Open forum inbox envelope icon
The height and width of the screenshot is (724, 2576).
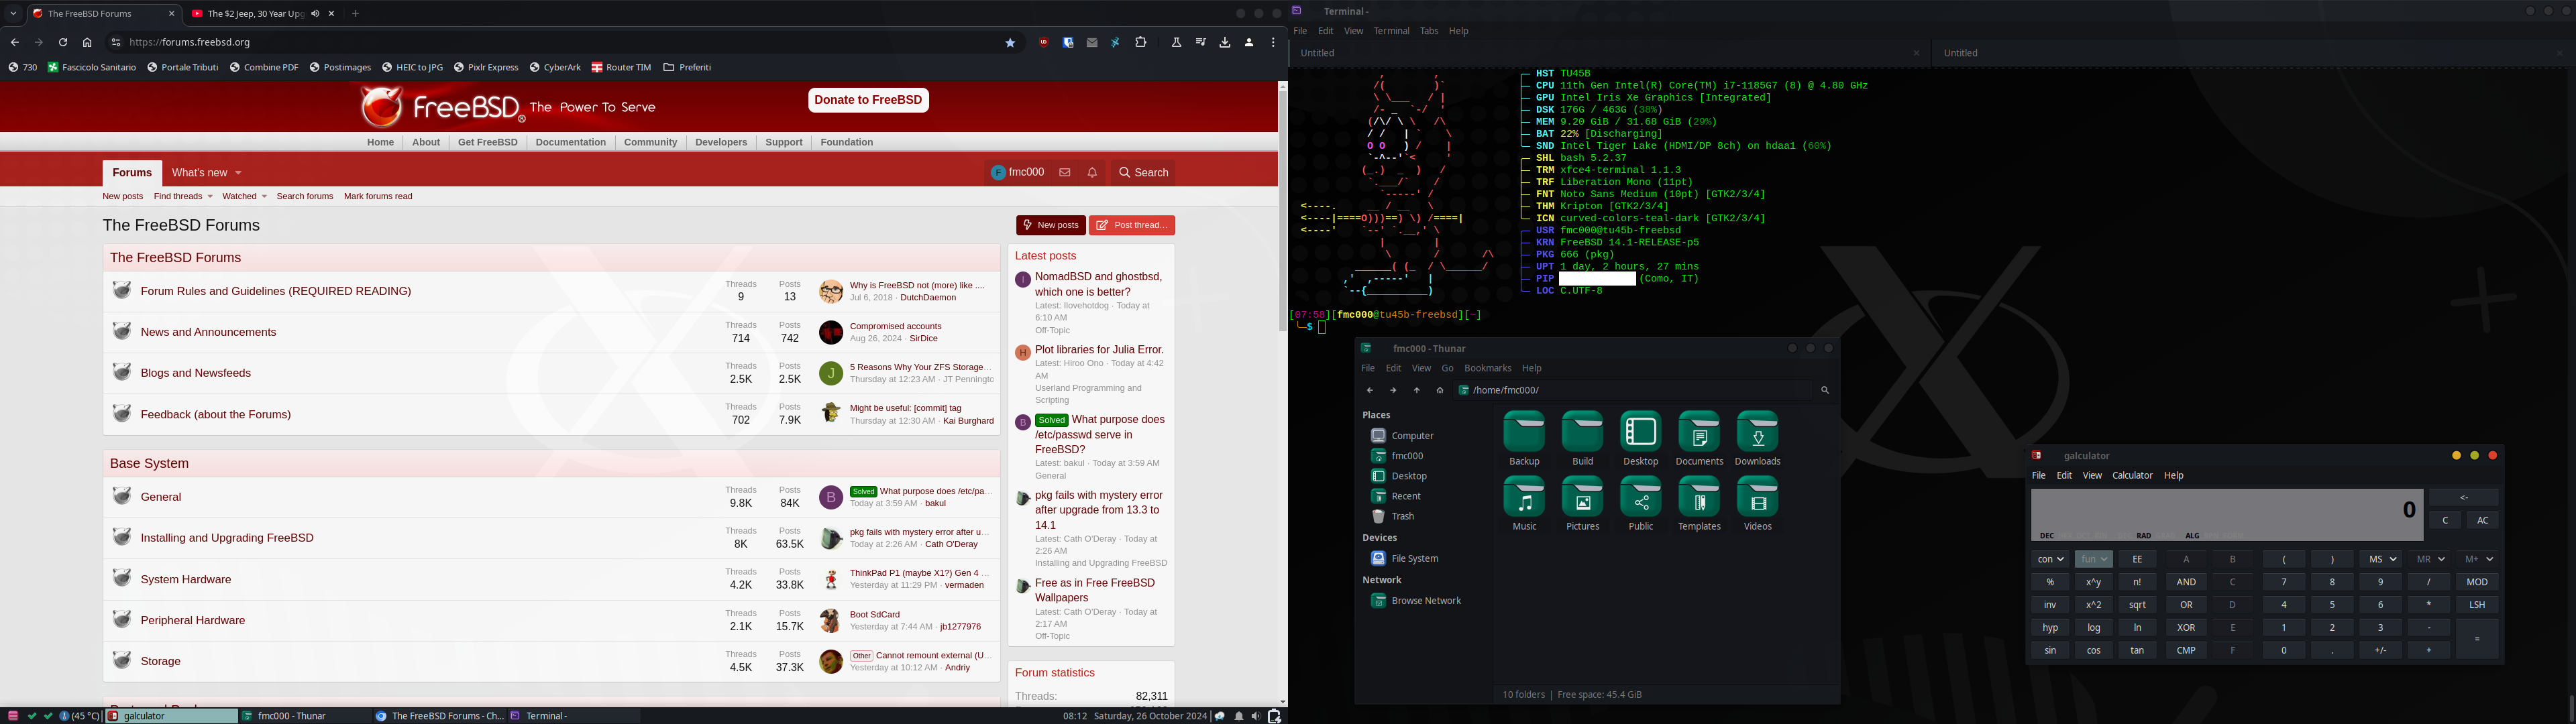point(1065,172)
